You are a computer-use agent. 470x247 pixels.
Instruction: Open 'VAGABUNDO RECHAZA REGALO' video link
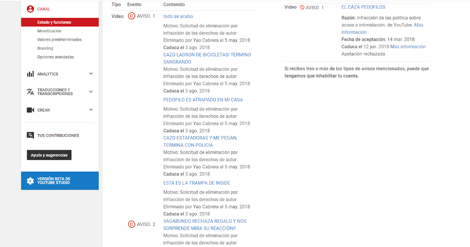[x=205, y=225]
